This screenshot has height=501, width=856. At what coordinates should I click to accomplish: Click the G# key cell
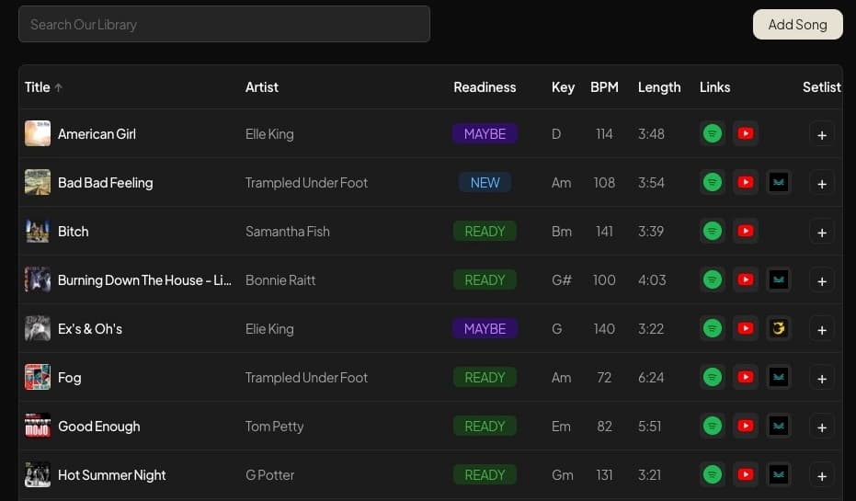tap(561, 280)
